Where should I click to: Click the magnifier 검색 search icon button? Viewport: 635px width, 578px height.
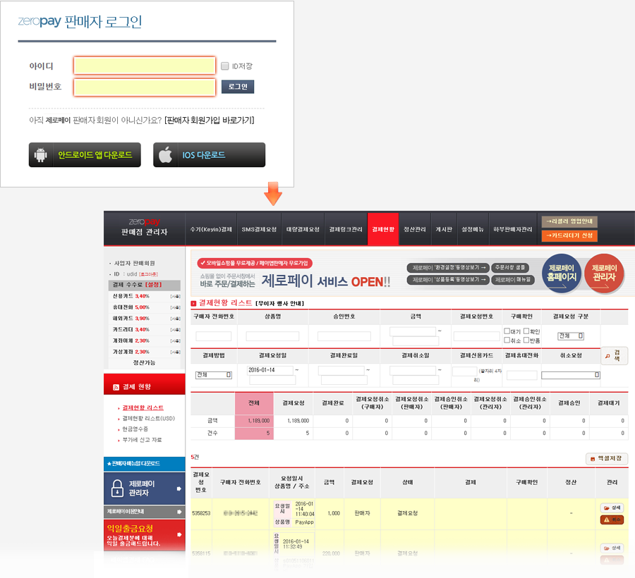pos(614,355)
